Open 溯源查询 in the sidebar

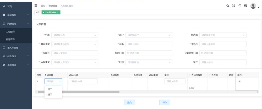click(x=10, y=39)
